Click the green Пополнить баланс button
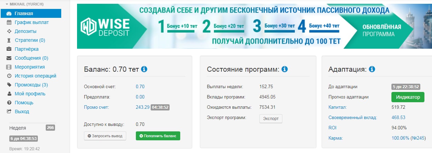This screenshot has height=153, width=432. [x=158, y=136]
